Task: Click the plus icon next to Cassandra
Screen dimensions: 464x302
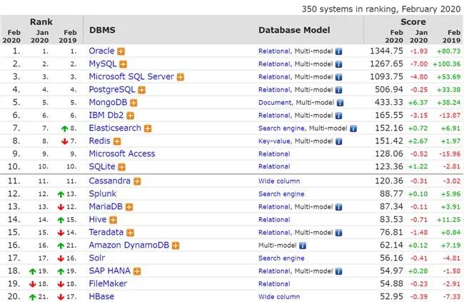Action: tap(137, 181)
